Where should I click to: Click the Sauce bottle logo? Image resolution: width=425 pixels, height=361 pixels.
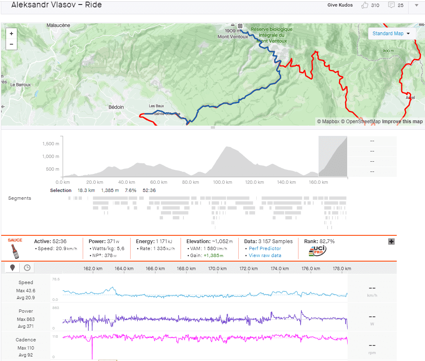tap(15, 250)
